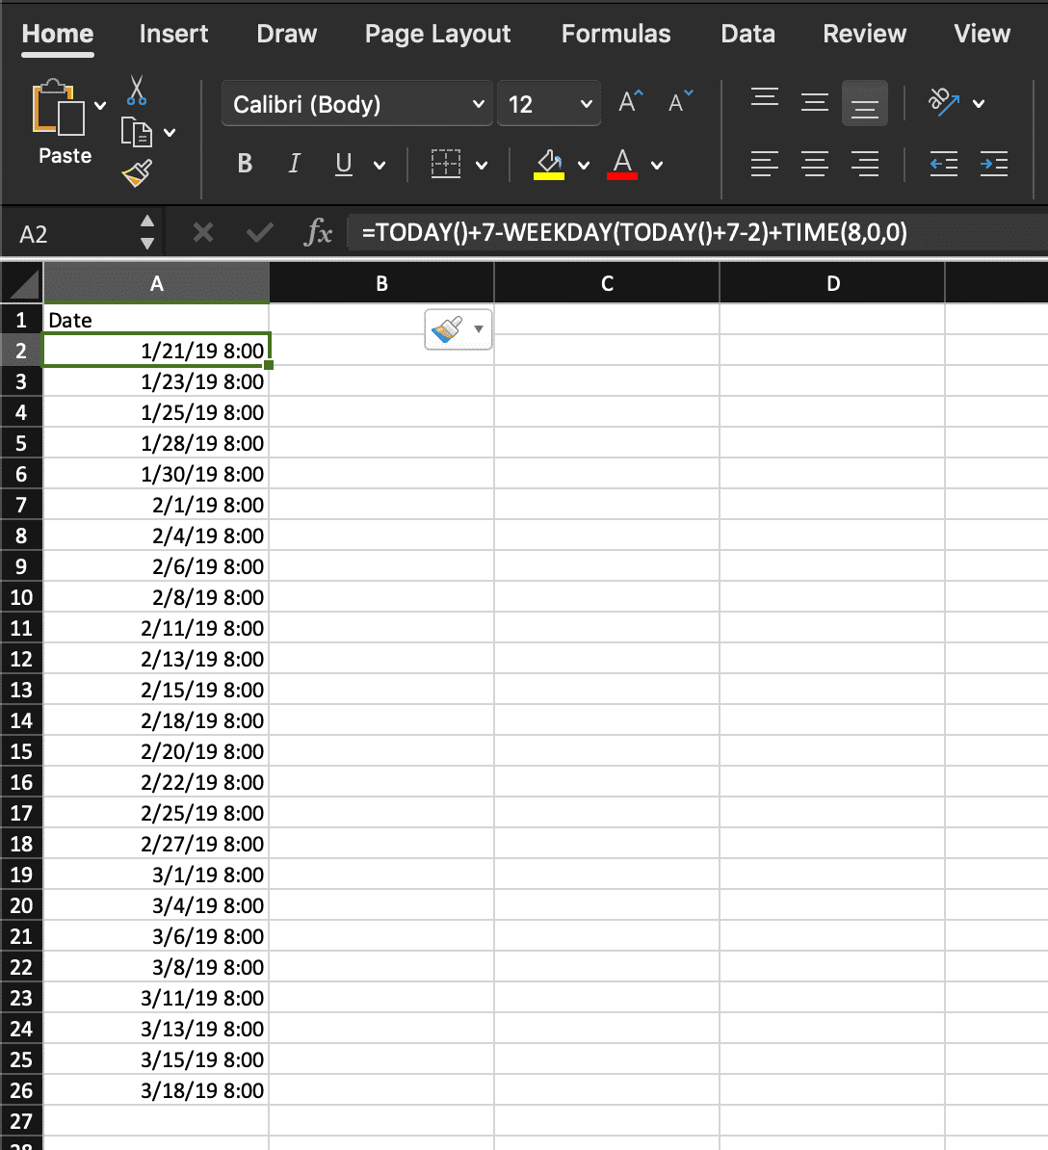
Task: Click the Cut scissors icon
Action: (136, 91)
